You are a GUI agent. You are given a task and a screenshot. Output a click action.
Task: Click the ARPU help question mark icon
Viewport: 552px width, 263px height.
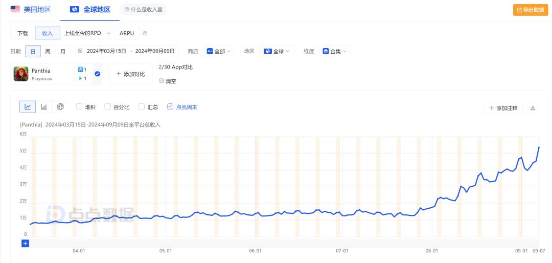[145, 33]
